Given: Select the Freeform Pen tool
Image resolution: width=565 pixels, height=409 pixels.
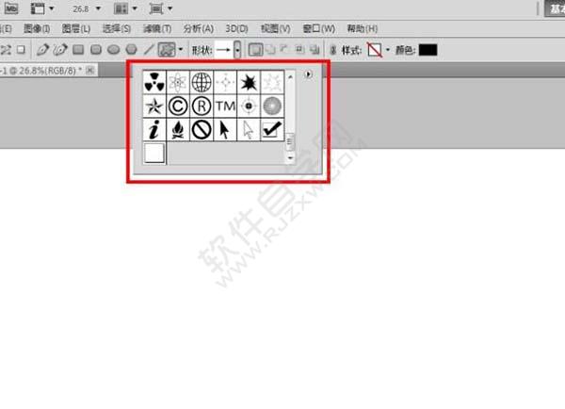Looking at the screenshot, I should (60, 50).
